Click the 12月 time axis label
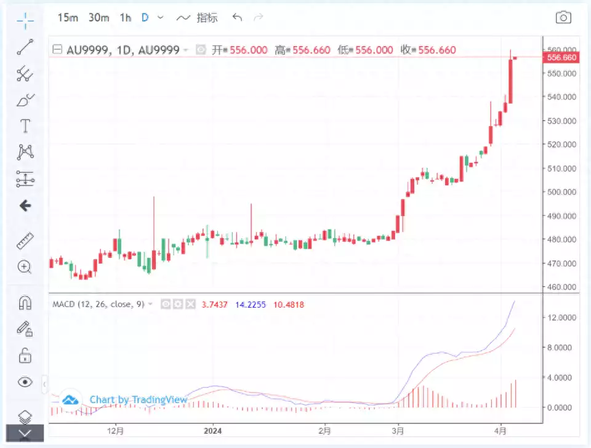The height and width of the screenshot is (448, 591). click(x=115, y=431)
